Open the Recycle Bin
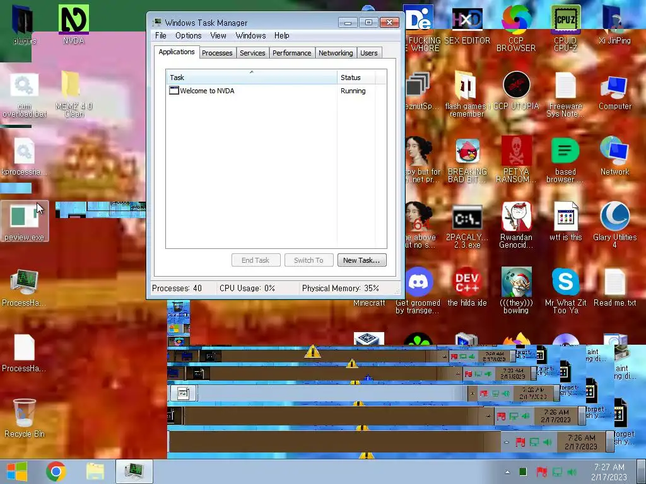646x484 pixels. 25,418
